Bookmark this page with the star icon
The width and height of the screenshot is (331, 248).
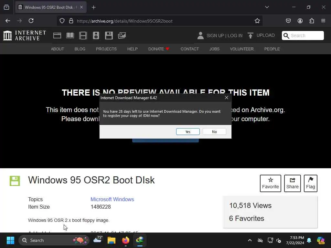pyautogui.click(x=257, y=21)
